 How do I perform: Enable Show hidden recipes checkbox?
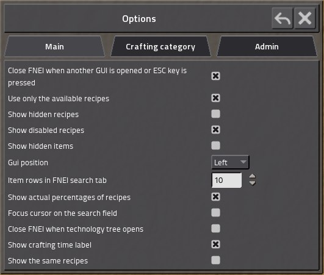215,114
